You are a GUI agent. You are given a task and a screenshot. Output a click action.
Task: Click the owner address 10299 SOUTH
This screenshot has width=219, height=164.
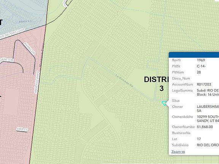click(208, 117)
